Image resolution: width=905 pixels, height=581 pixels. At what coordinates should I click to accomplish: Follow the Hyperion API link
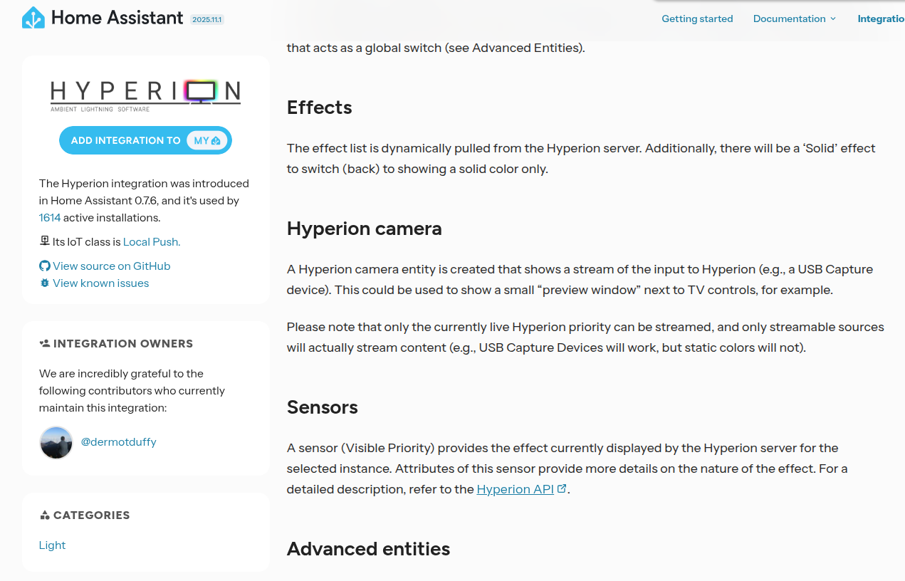coord(515,489)
